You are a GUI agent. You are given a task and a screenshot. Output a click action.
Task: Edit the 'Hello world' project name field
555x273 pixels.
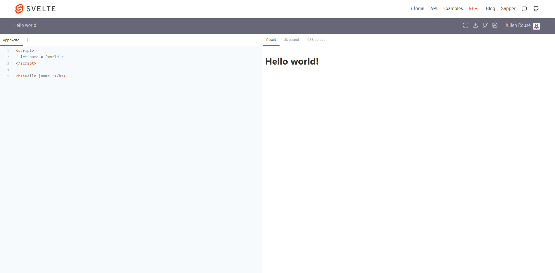25,25
